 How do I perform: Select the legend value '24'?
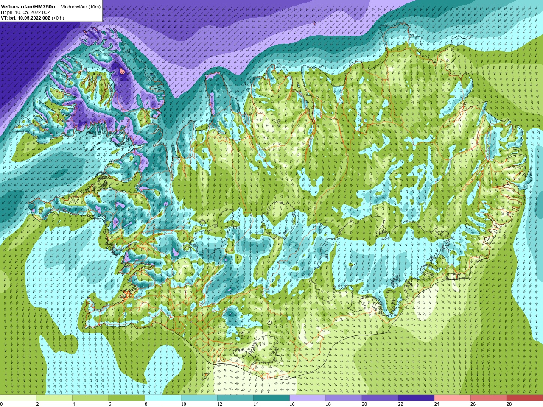coord(437,404)
